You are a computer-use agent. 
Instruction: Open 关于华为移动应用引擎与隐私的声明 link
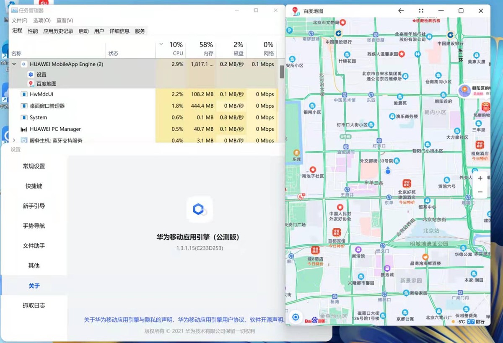pyautogui.click(x=128, y=320)
